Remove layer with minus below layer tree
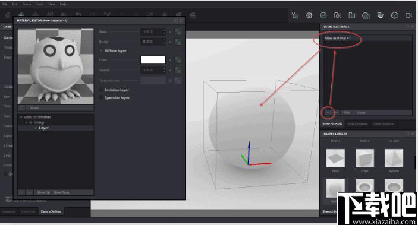The width and height of the screenshot is (418, 225). 29,192
